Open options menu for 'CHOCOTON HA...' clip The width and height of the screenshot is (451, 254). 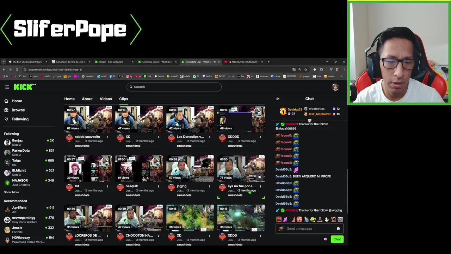coord(159,236)
